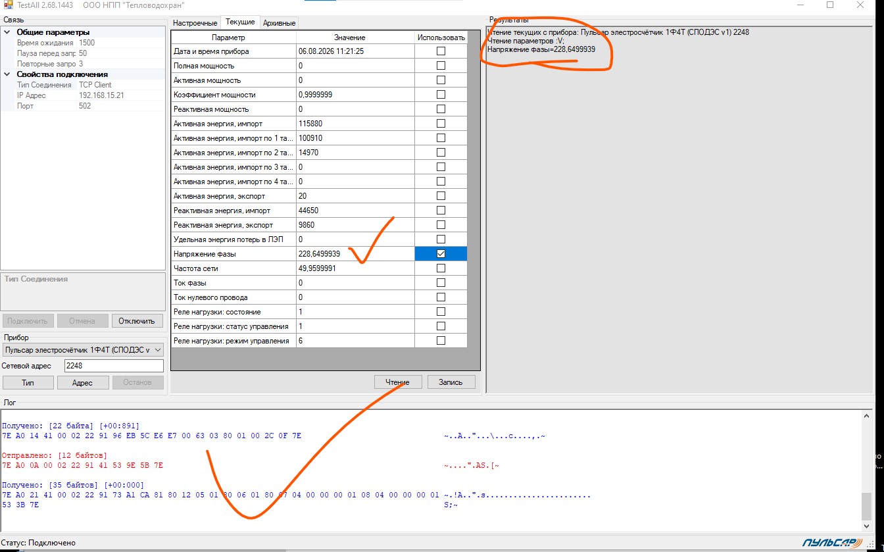
Task: Click the Пульсар logo in status bar
Action: point(831,543)
